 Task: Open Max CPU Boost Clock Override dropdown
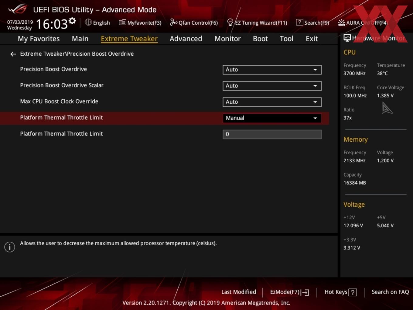coord(272,102)
